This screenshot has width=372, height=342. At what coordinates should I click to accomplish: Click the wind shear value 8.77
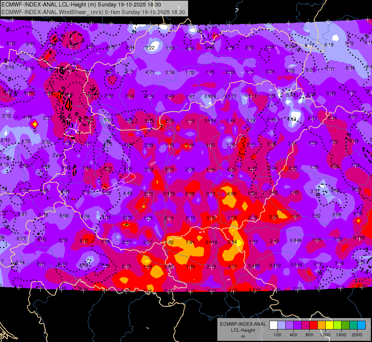point(310,45)
